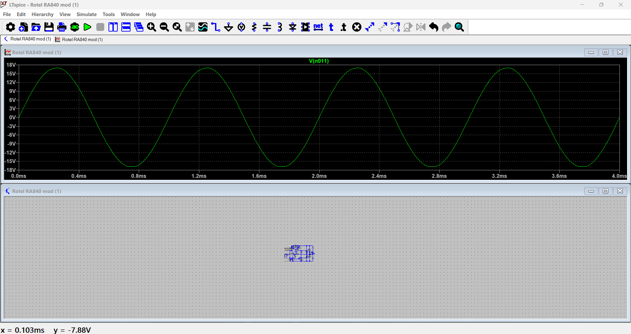The height and width of the screenshot is (334, 631).
Task: Open the Edit menu
Action: click(x=21, y=14)
